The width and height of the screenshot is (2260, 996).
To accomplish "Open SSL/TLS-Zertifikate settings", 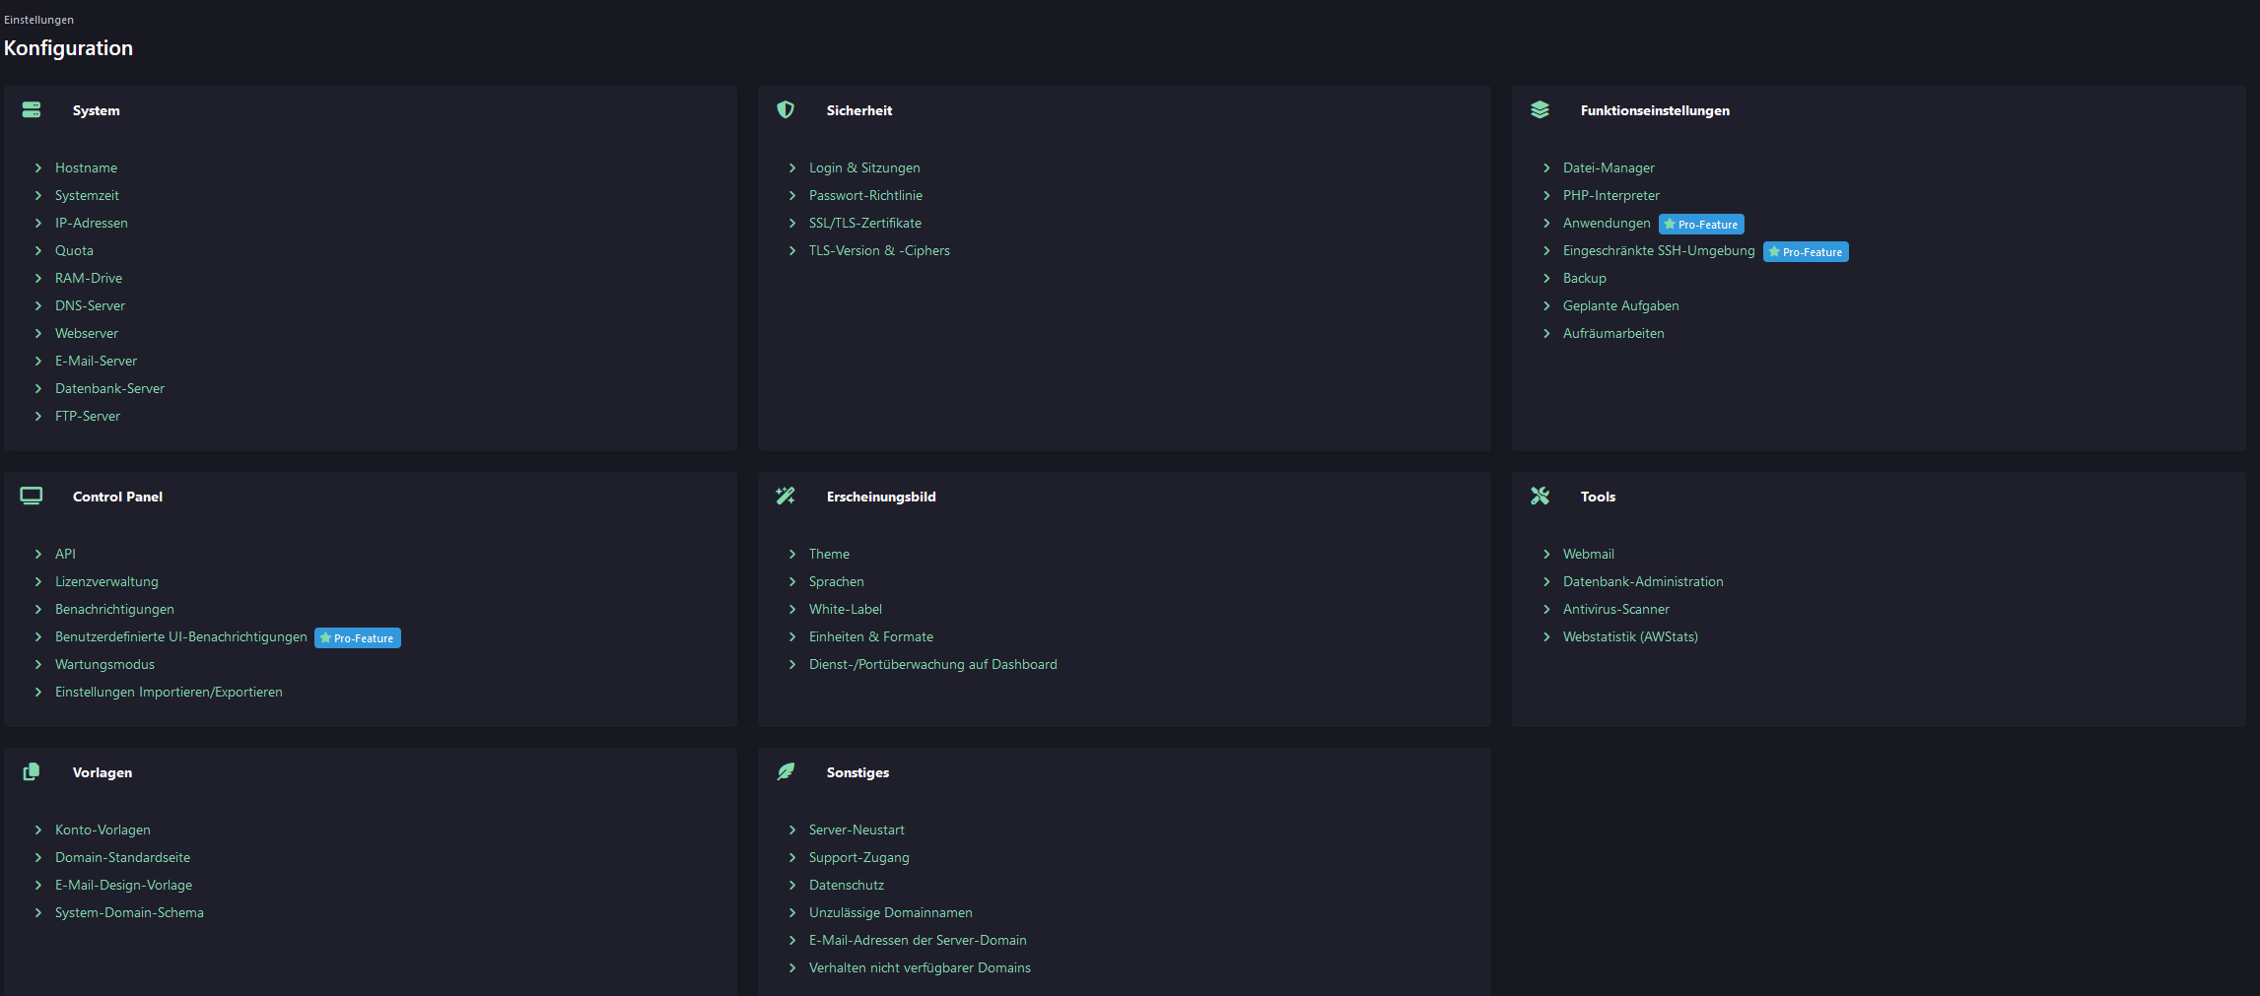I will 864,224.
